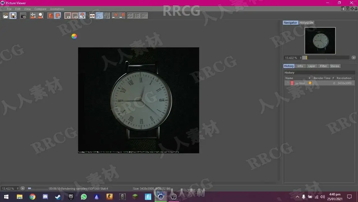Open the View menu

[x=27, y=9]
